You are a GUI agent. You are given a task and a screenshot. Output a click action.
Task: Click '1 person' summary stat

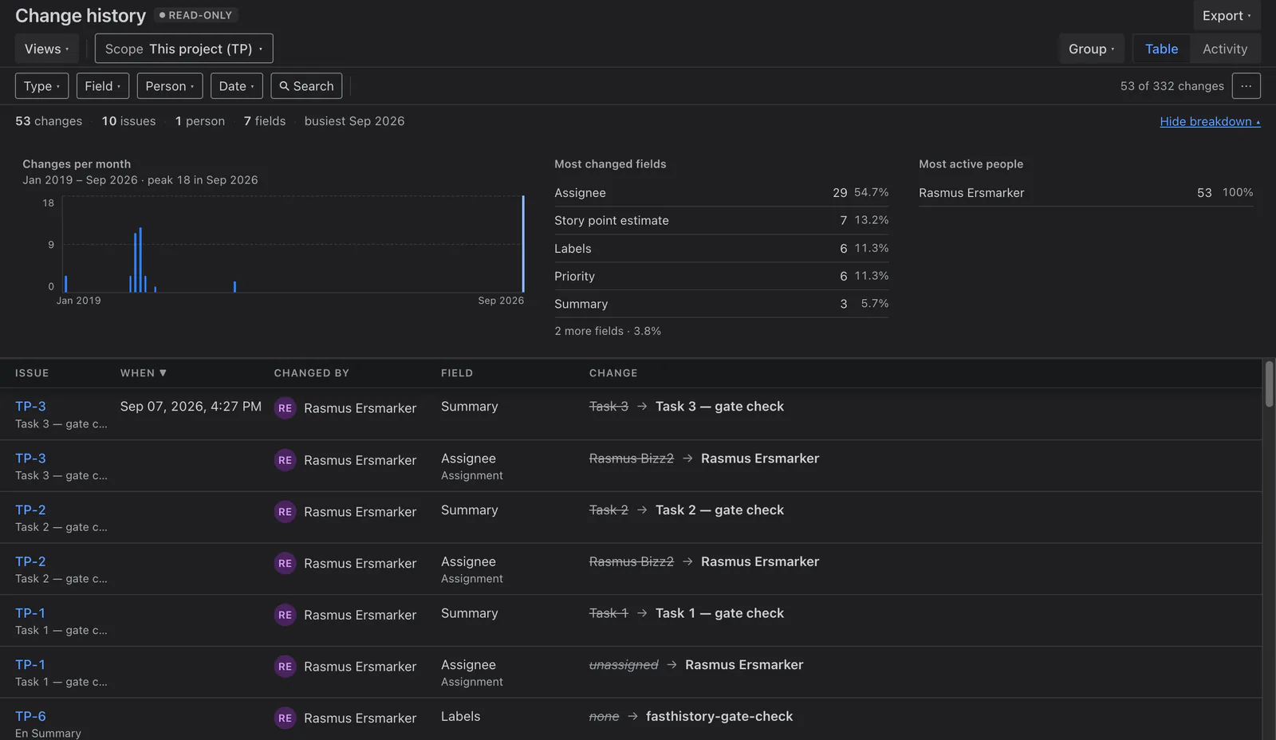coord(200,121)
